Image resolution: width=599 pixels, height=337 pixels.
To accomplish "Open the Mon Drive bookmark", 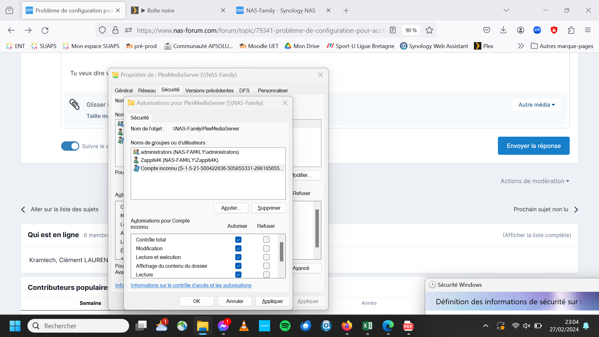I will click(x=302, y=46).
